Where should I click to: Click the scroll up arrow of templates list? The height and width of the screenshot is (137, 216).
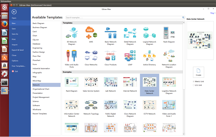coord(184,22)
